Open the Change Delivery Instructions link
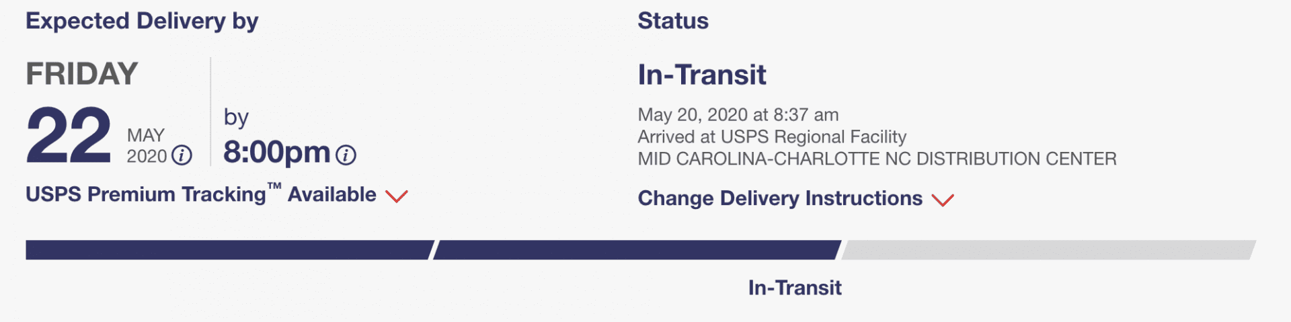This screenshot has width=1291, height=322. pos(780,198)
